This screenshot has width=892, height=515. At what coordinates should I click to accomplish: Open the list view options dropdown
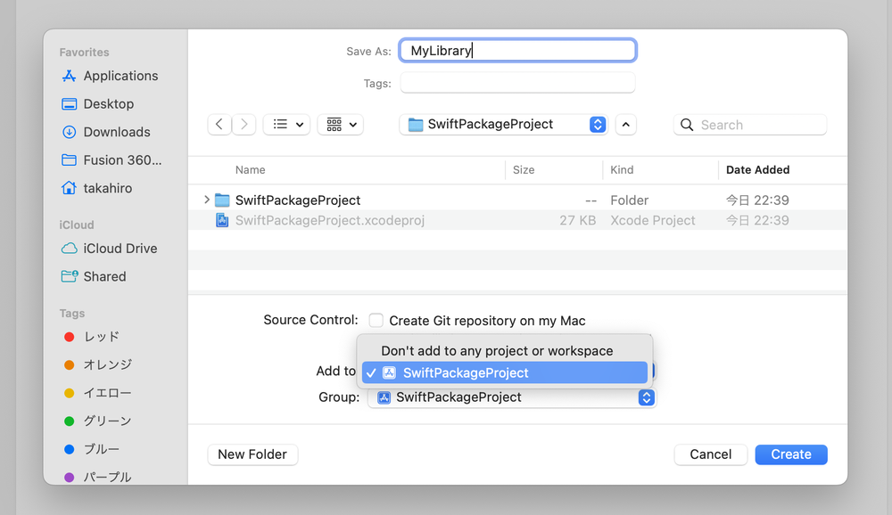286,125
